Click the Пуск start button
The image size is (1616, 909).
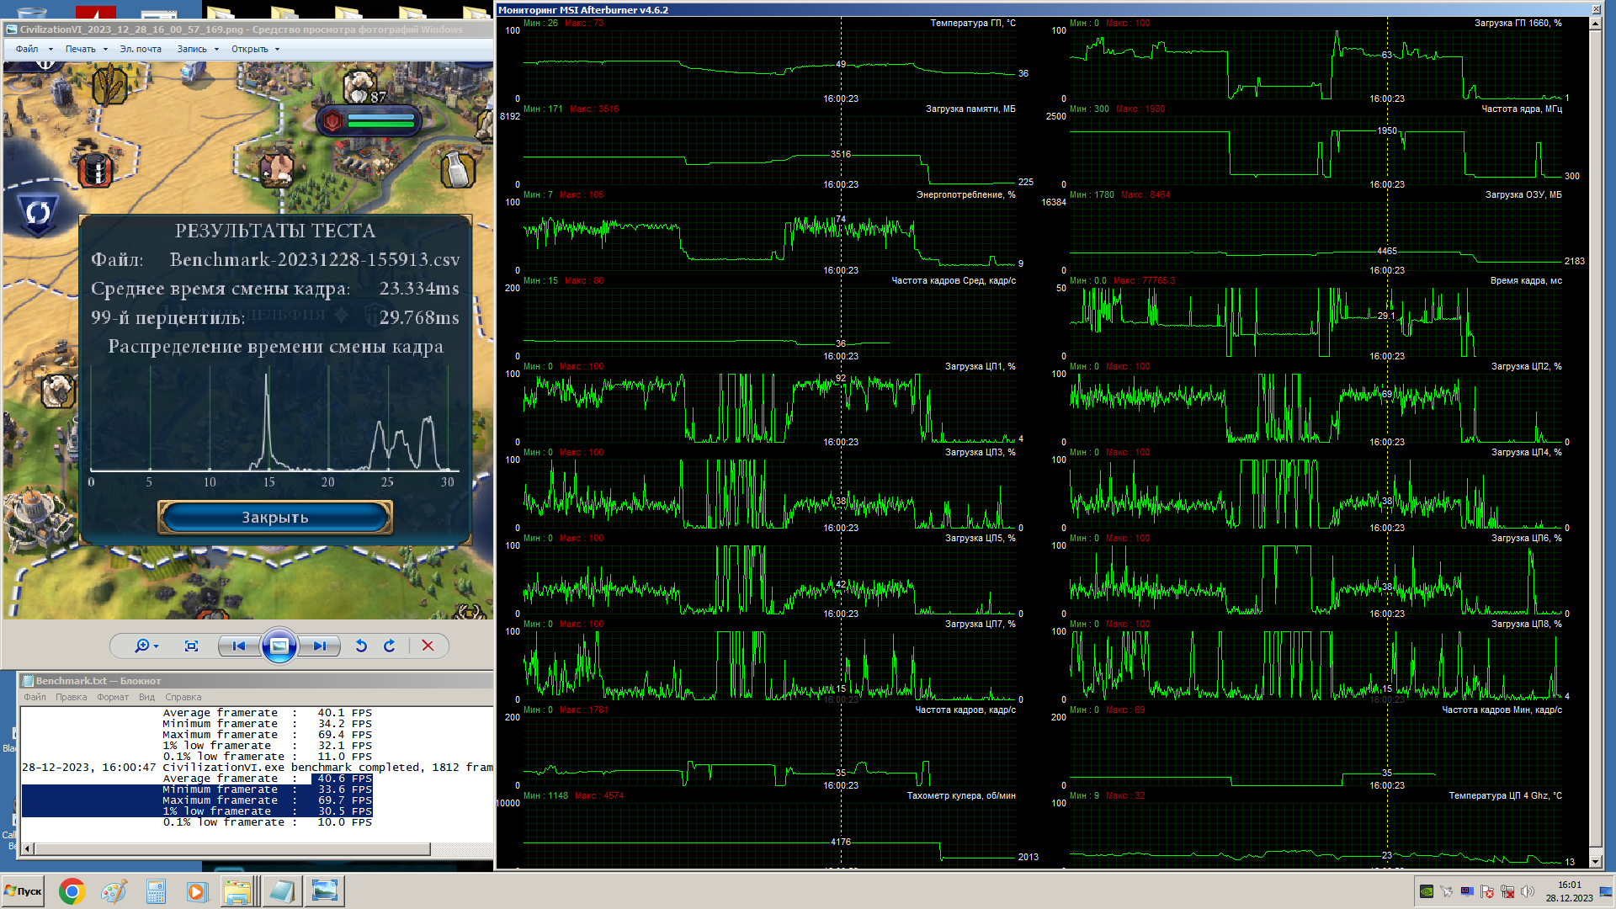point(24,891)
